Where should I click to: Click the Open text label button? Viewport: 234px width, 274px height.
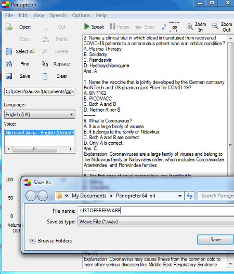tap(25, 27)
